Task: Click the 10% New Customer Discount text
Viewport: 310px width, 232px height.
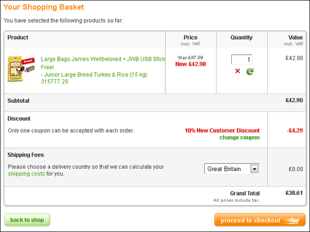Action: pos(222,131)
